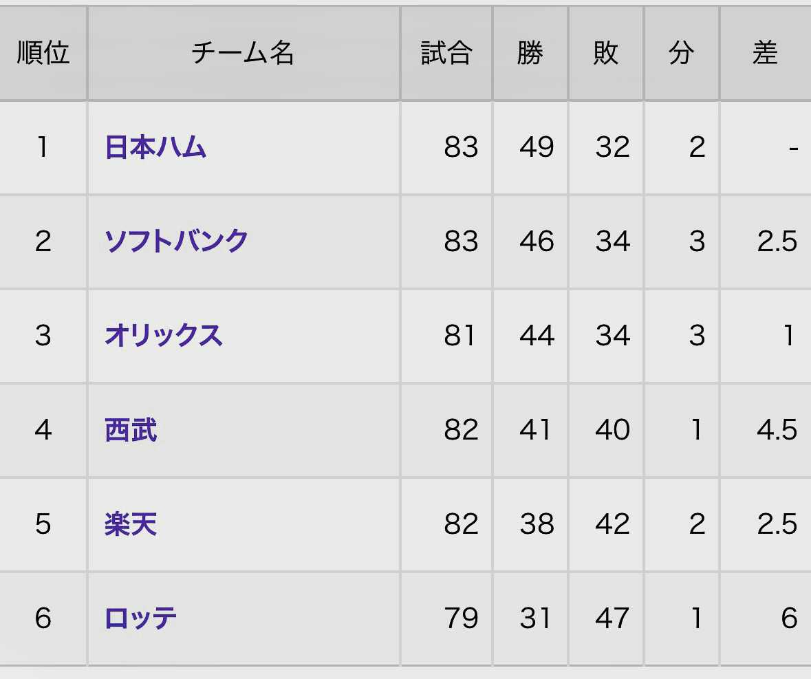Open the 日本ハム team link
Screen dimensions: 811x679
click(155, 147)
